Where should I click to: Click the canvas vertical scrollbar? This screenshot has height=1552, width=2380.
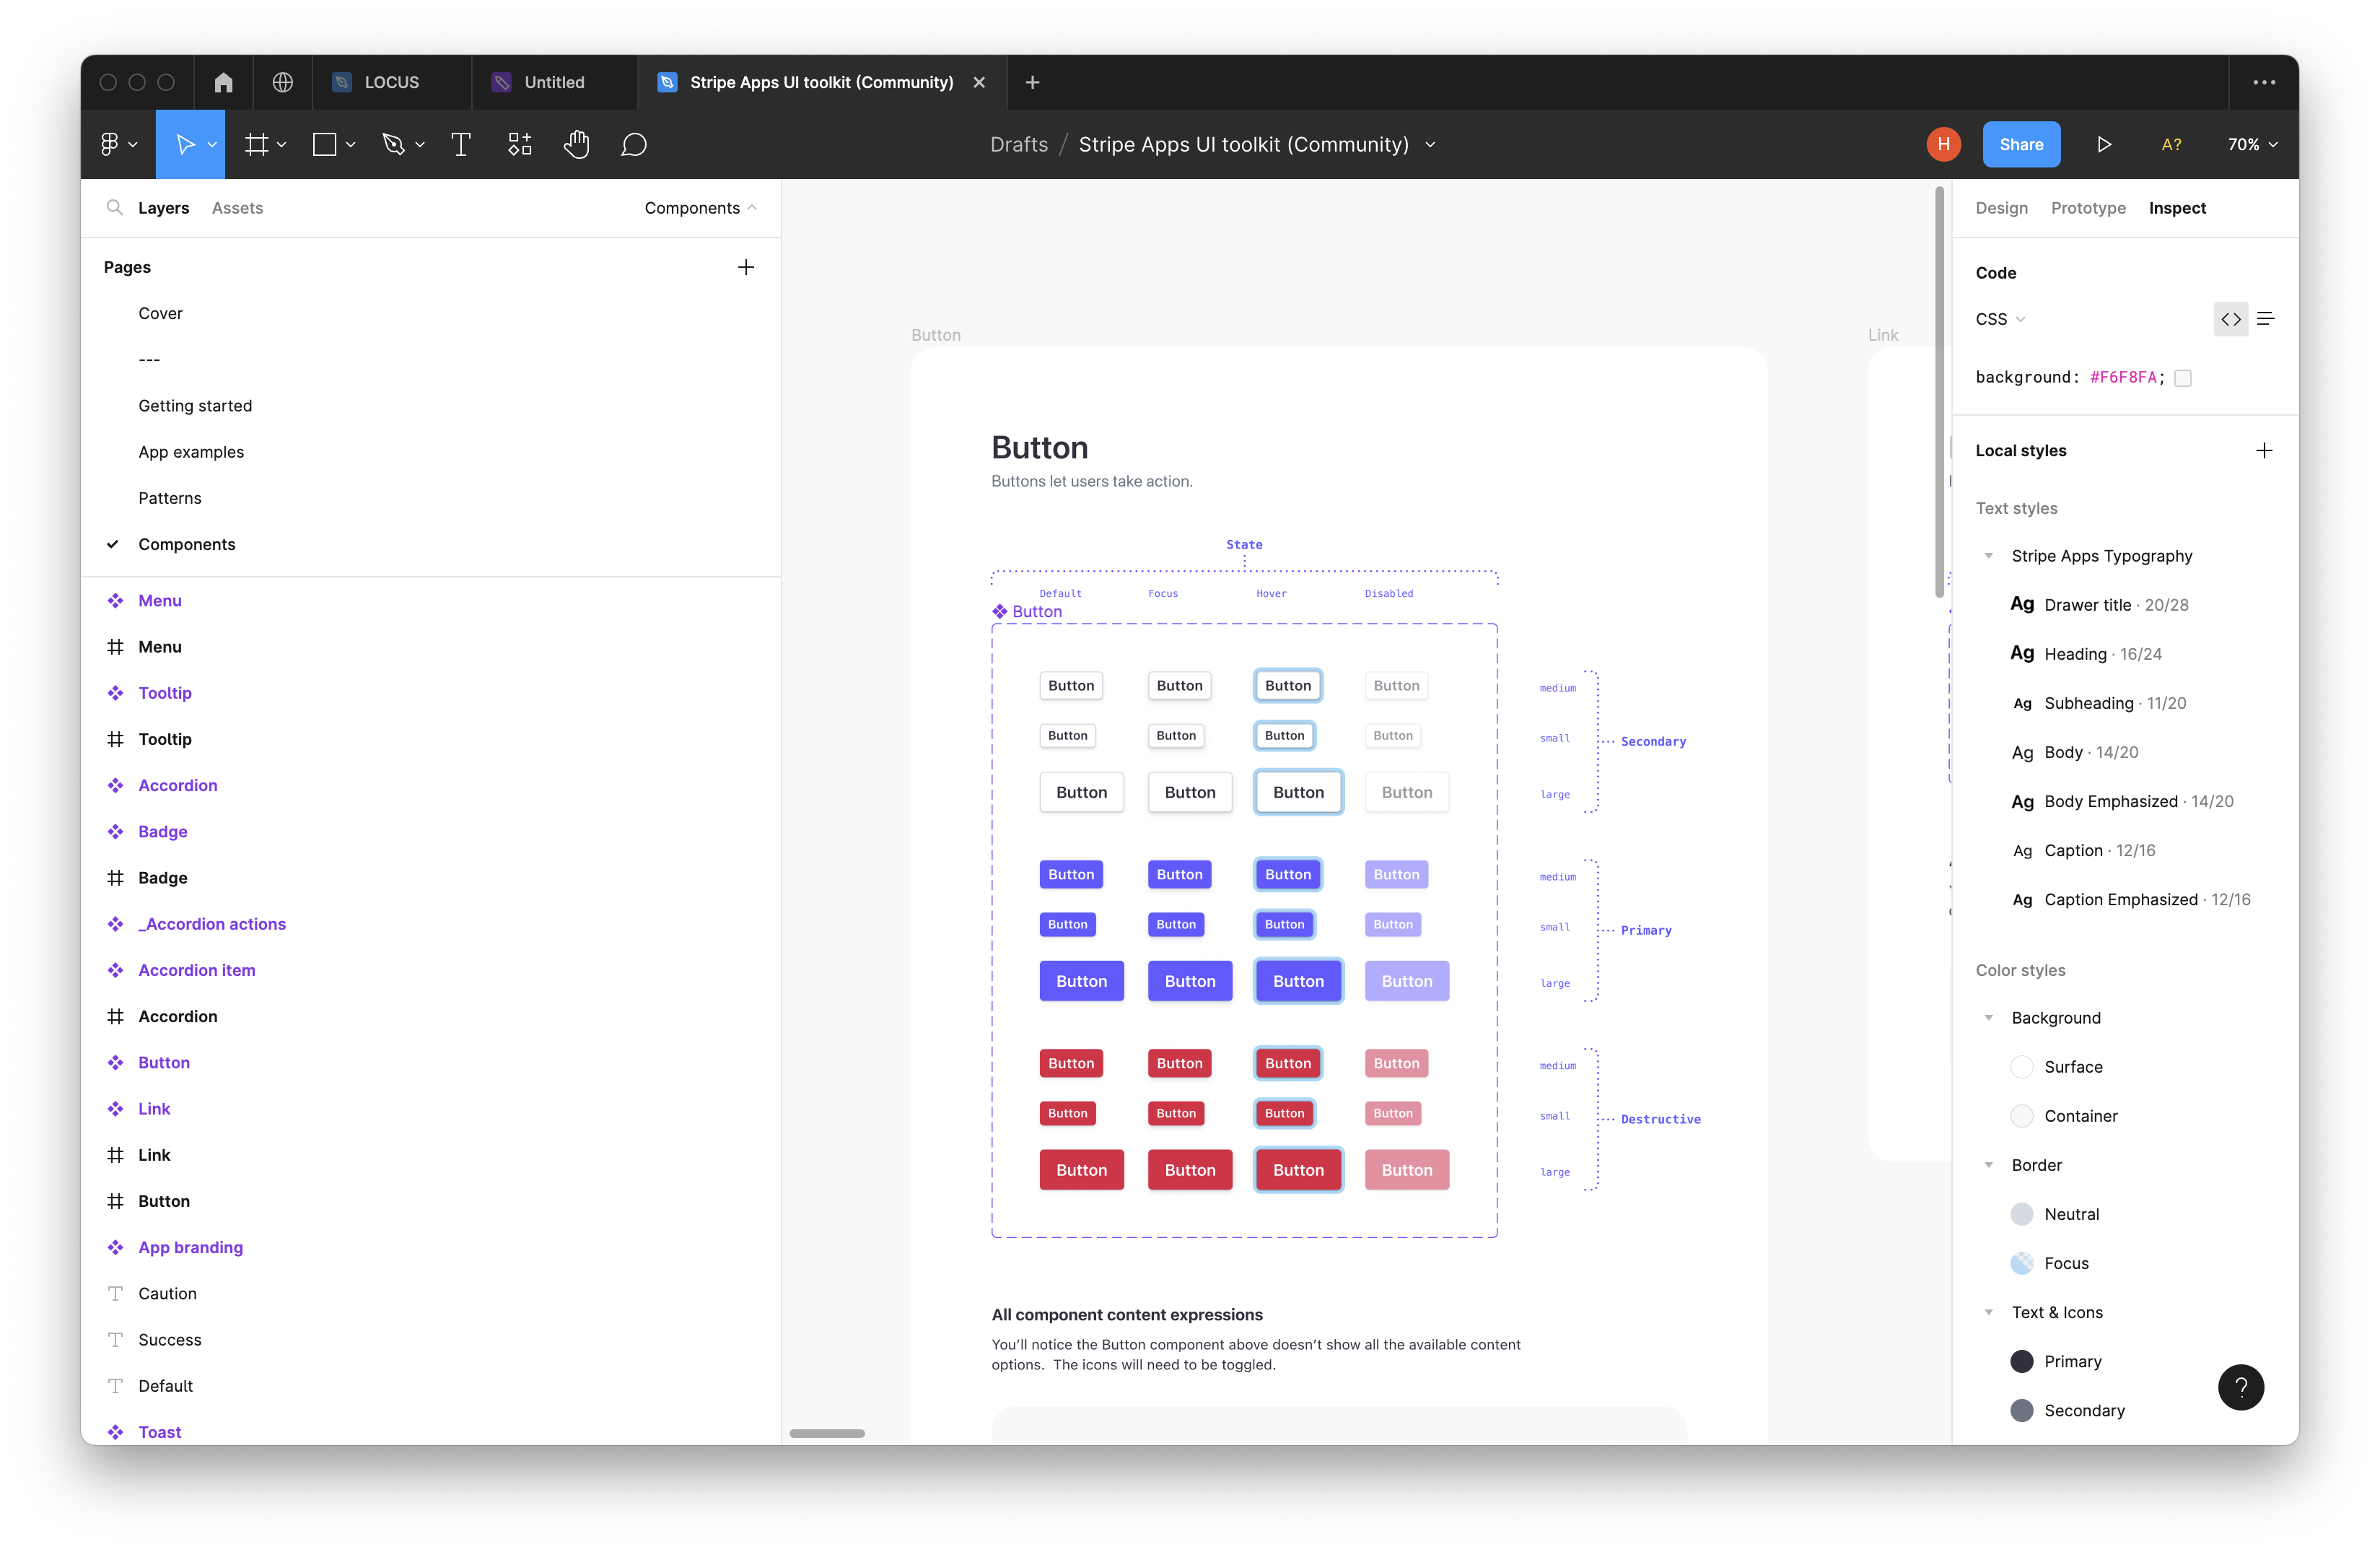click(1939, 392)
